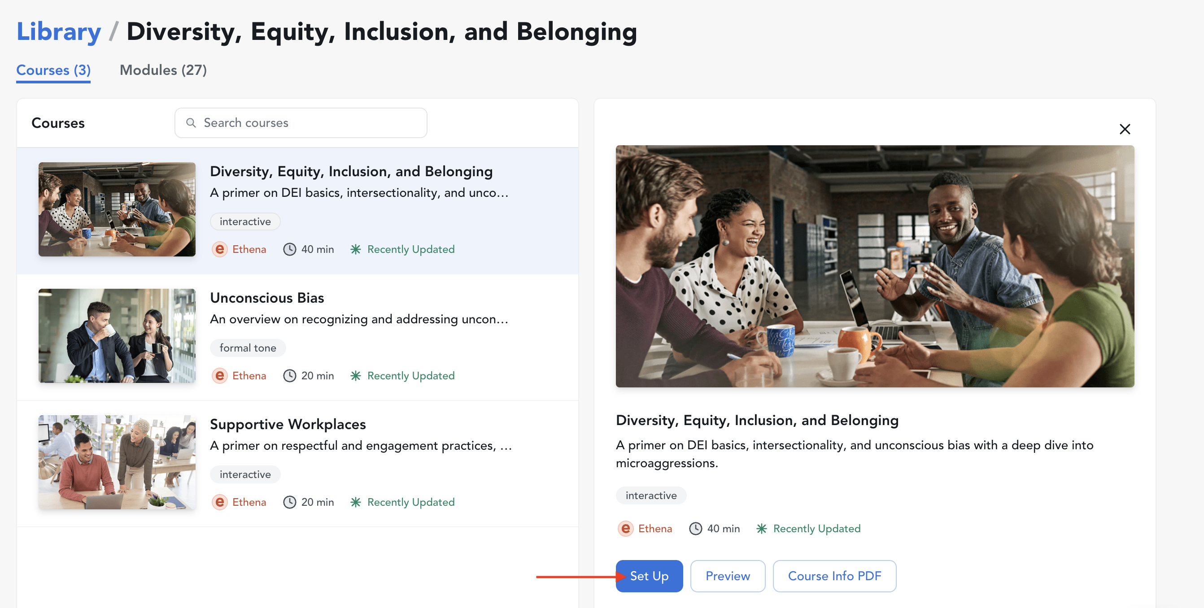
Task: Click Ethena logo in detail panel
Action: coord(625,529)
